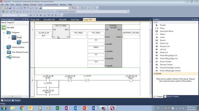Open Chrome from the taskbar
199x111 pixels.
[22, 108]
